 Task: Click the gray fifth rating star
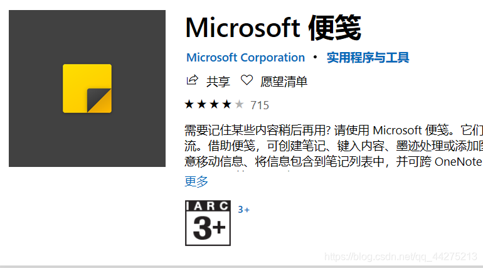coord(238,104)
